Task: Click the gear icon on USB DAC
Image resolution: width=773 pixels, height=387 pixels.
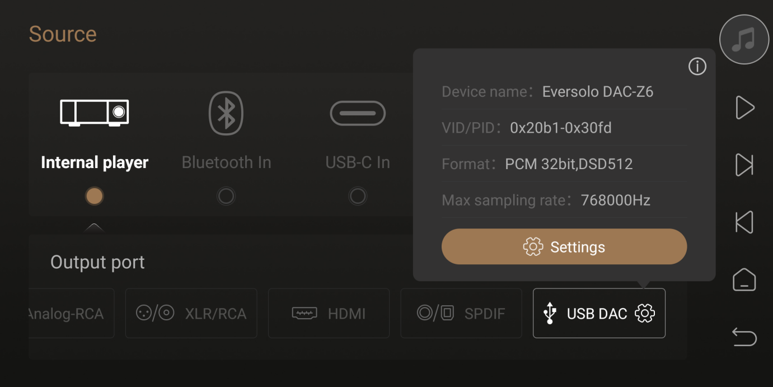Action: (x=645, y=314)
